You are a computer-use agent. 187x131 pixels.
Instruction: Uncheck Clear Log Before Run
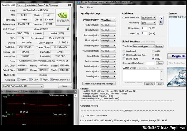tap(124, 55)
